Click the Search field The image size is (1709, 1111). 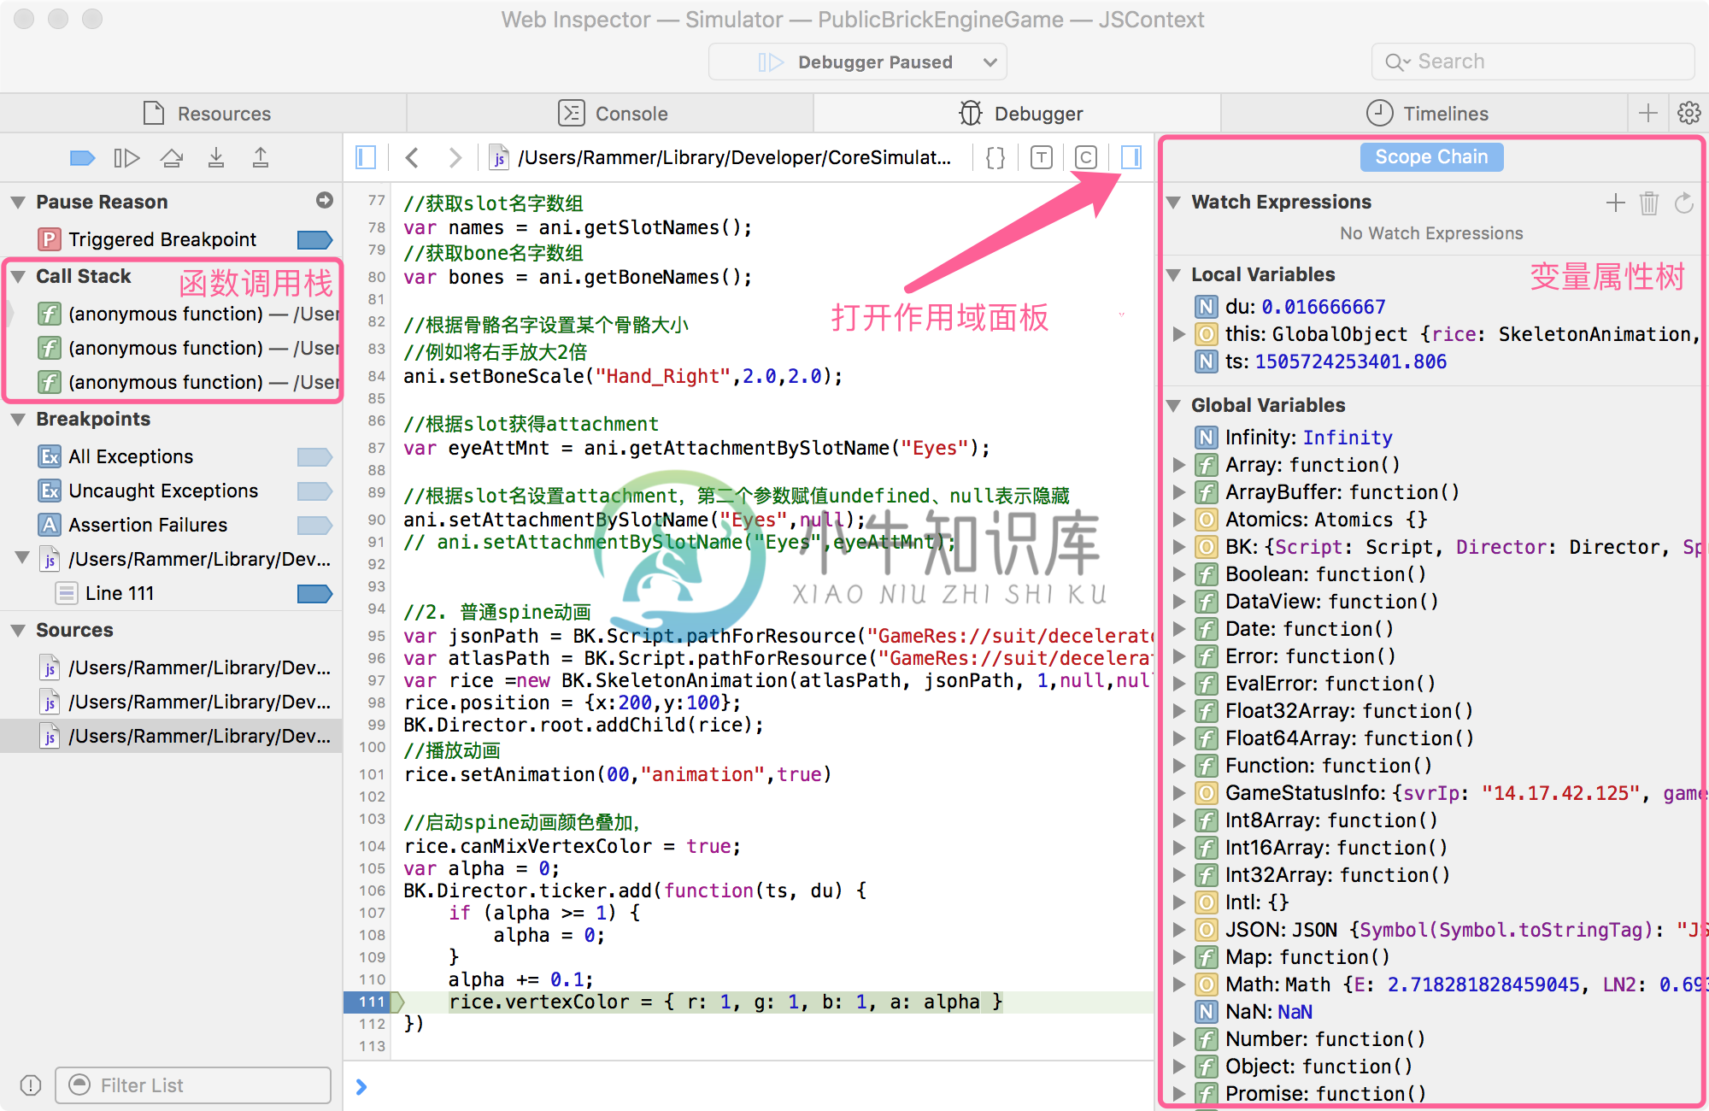click(1533, 62)
